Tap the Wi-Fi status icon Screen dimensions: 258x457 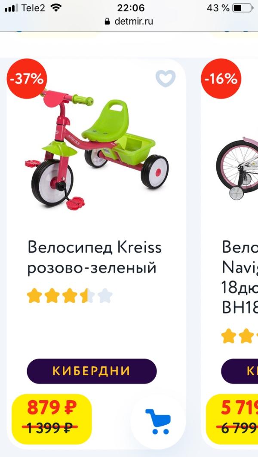coord(55,8)
